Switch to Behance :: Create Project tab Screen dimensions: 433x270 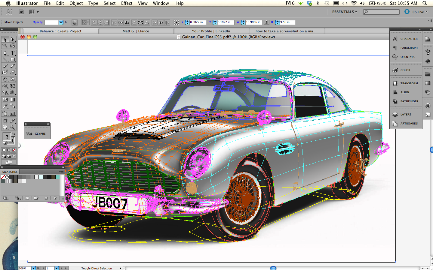pos(60,31)
